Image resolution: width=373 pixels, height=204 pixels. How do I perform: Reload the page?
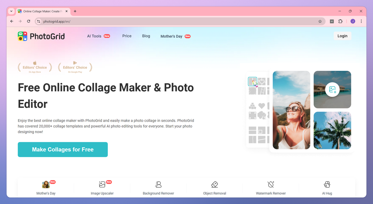(29, 21)
